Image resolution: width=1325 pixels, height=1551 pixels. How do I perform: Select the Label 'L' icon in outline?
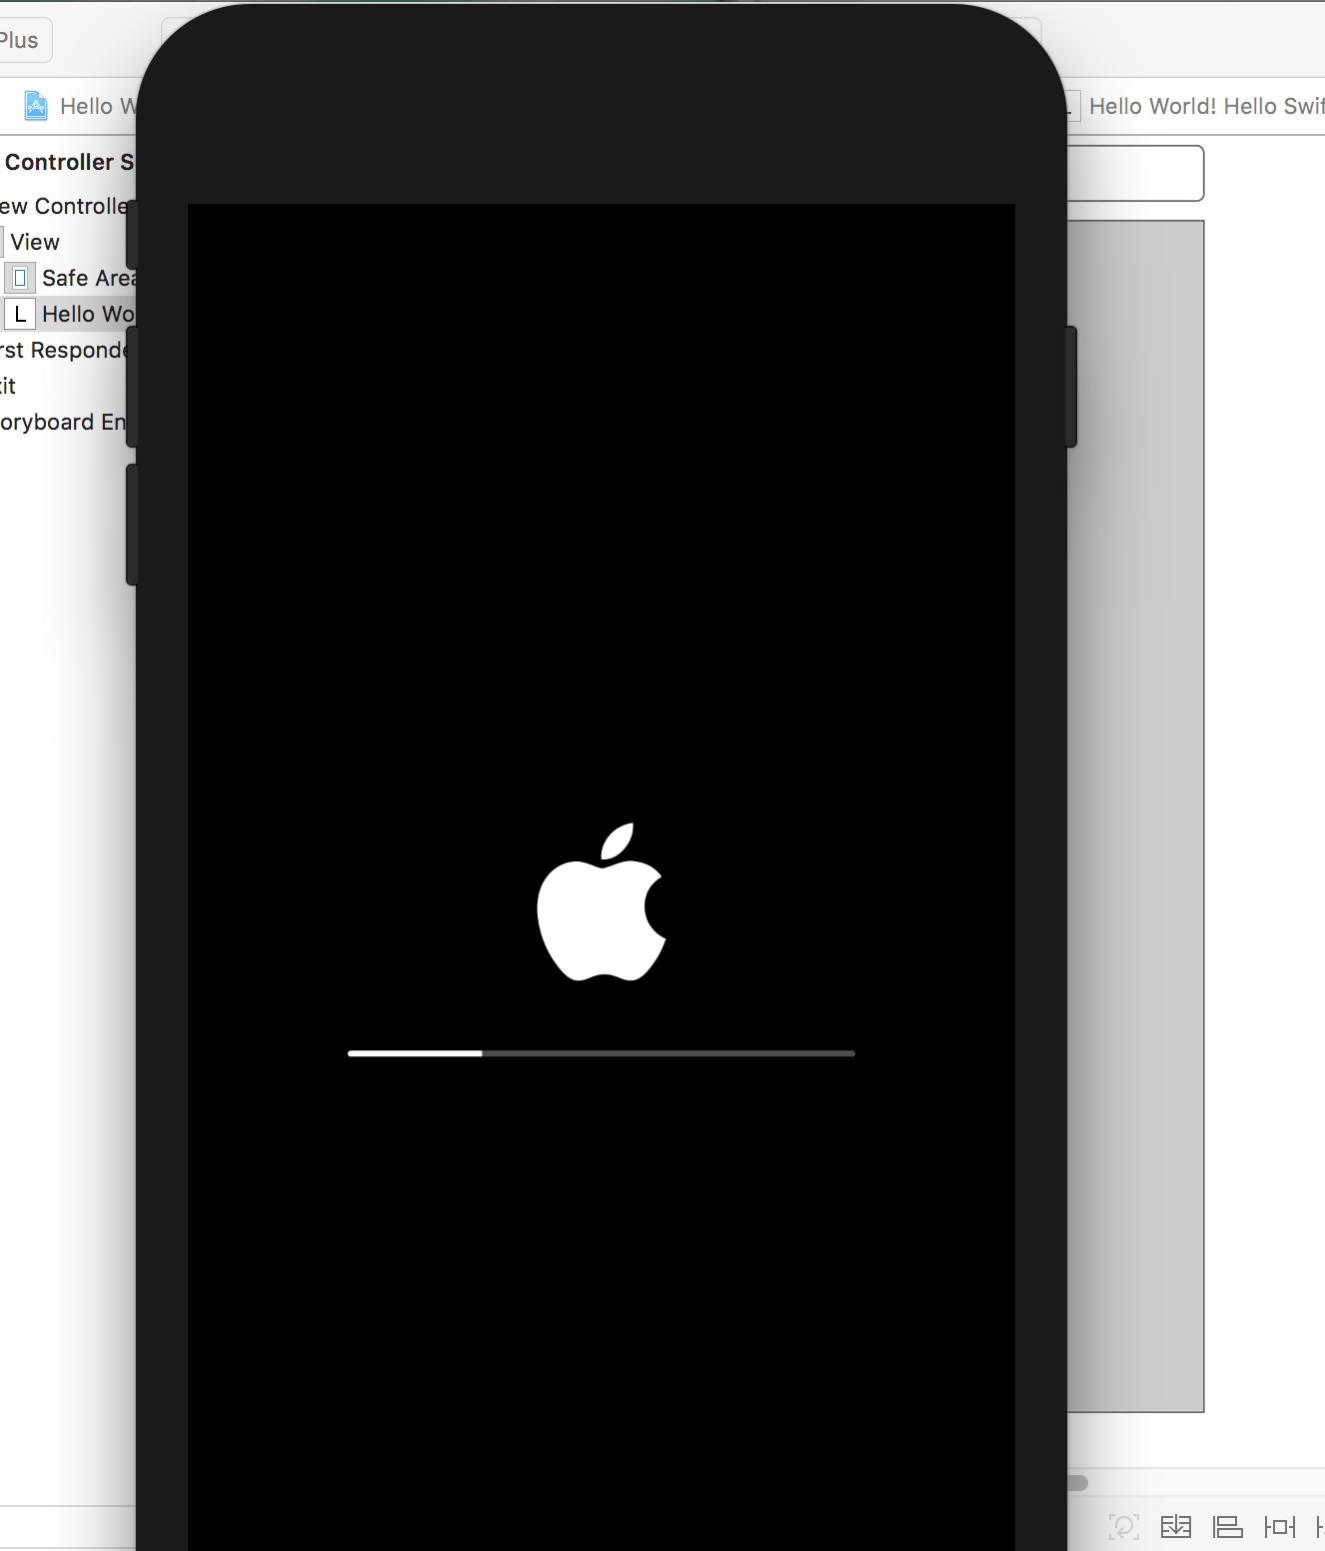[x=20, y=314]
